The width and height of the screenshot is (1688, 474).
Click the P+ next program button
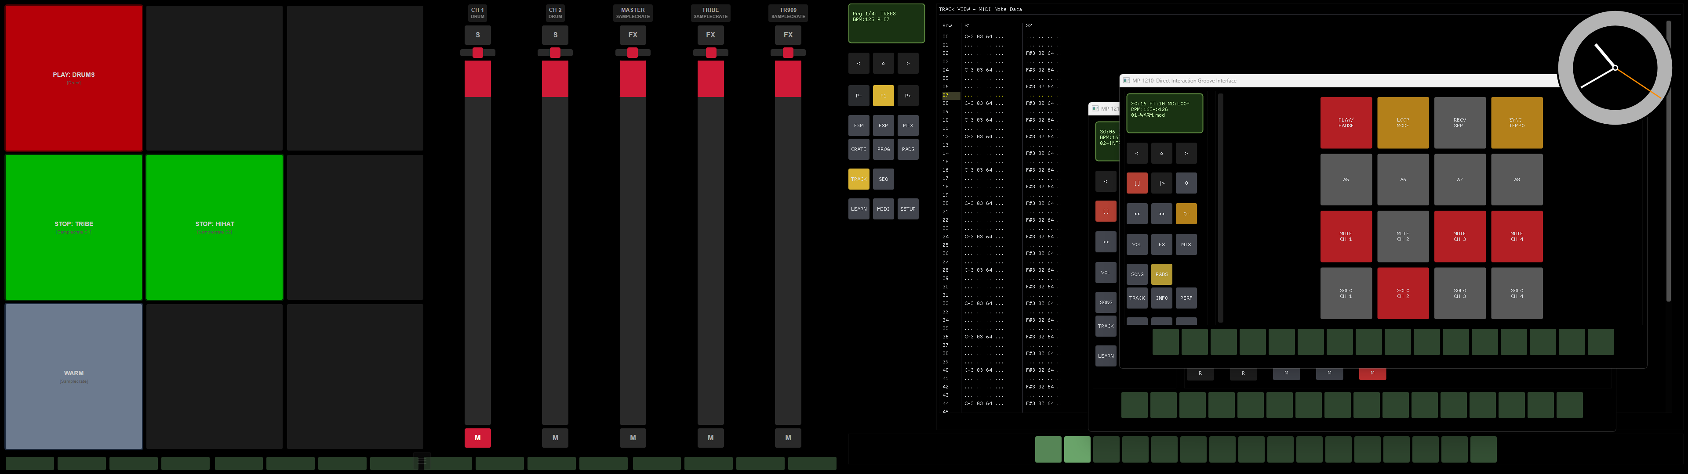click(908, 96)
